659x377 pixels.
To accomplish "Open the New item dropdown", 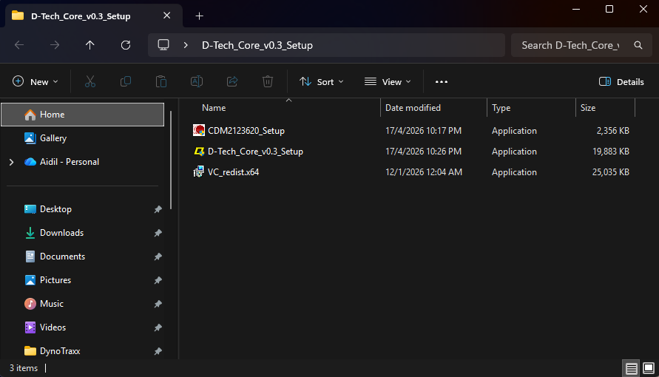I will [x=36, y=82].
